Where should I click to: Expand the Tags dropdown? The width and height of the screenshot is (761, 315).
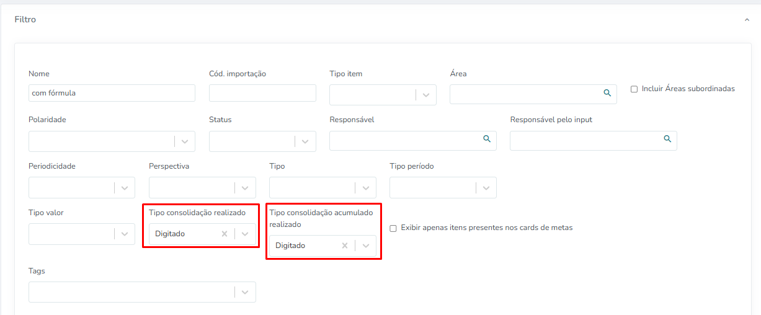point(245,292)
